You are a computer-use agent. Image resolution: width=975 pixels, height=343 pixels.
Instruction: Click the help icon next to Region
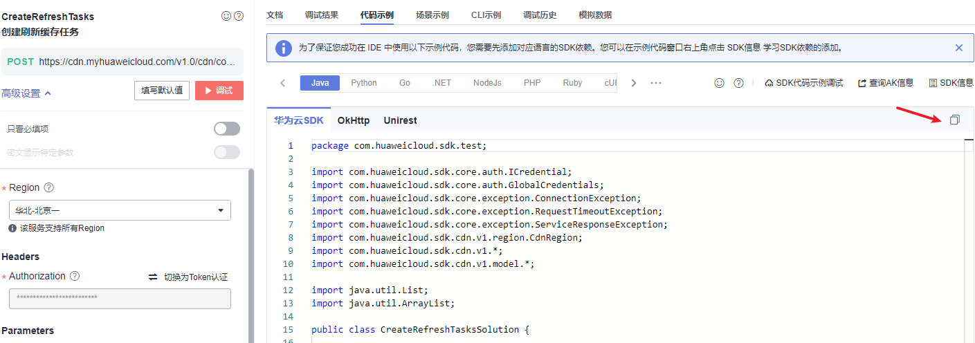(x=49, y=187)
